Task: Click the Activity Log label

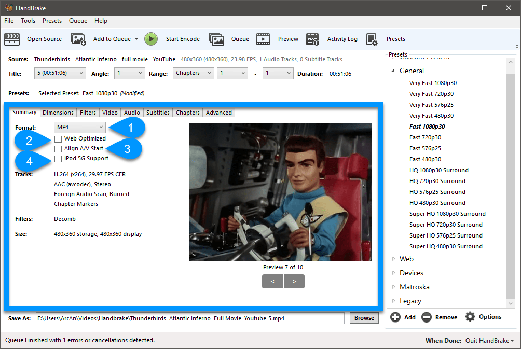Action: click(x=342, y=39)
